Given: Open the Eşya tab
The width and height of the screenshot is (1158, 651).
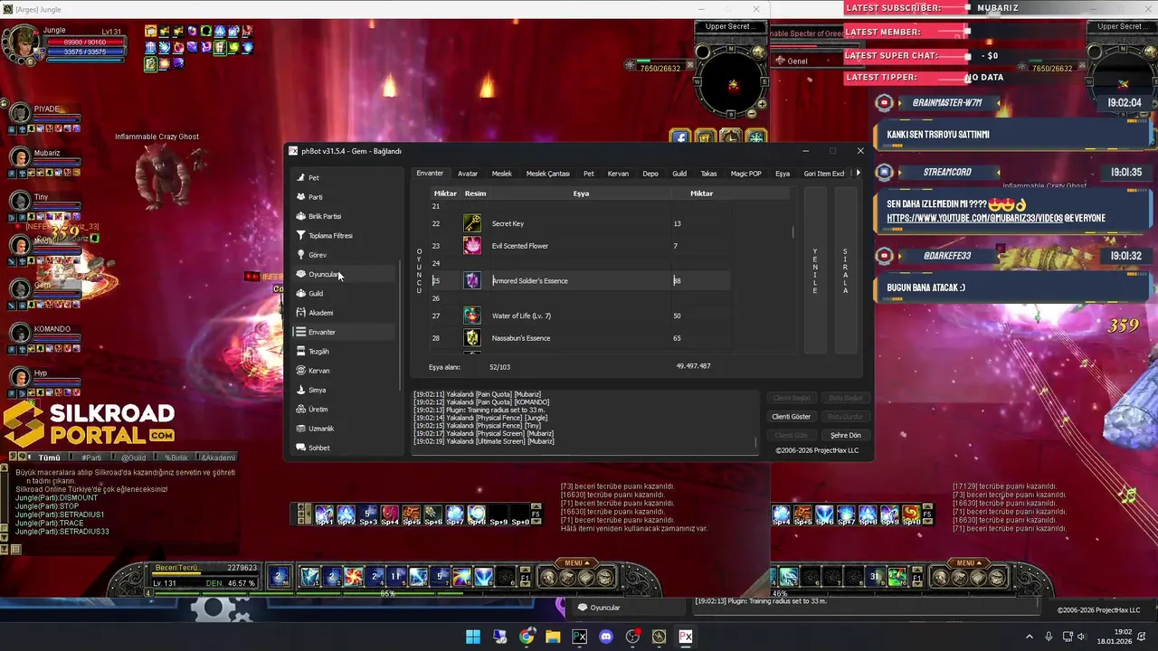Looking at the screenshot, I should [783, 174].
